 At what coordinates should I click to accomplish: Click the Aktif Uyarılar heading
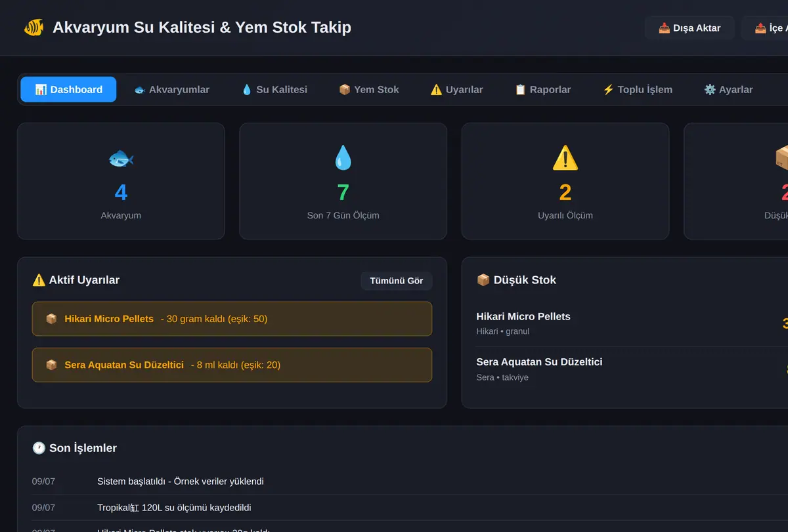tap(76, 280)
